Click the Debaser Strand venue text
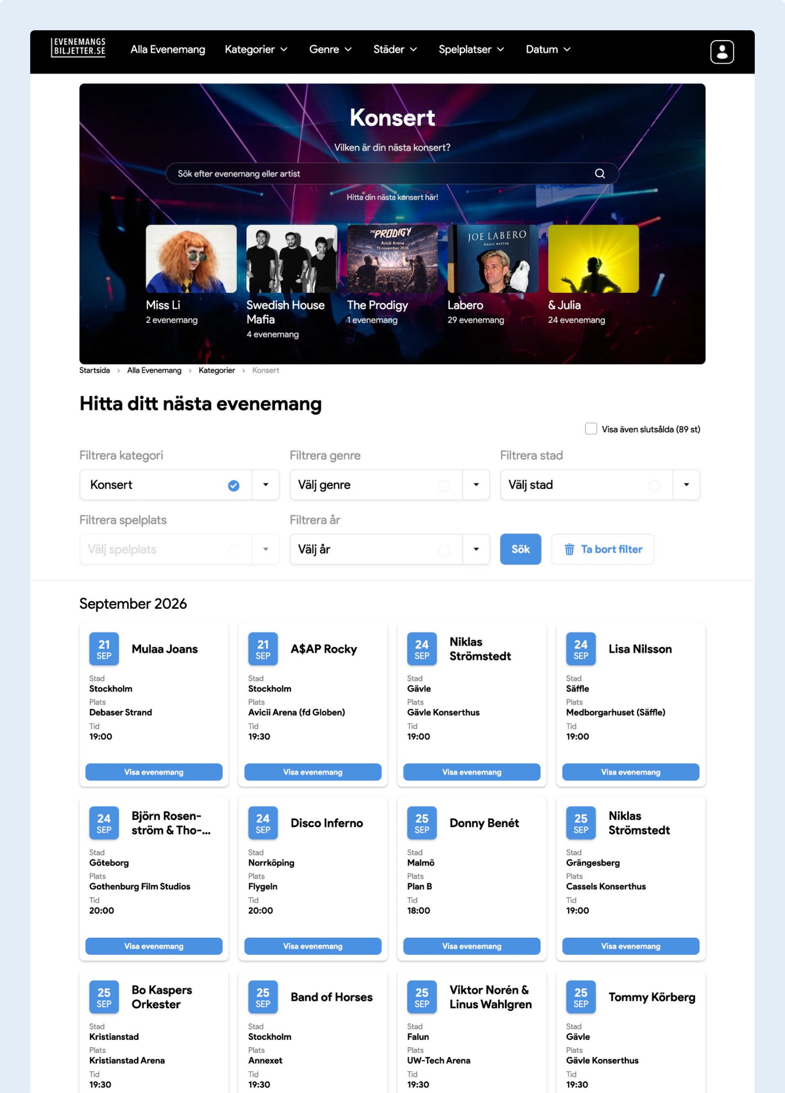The width and height of the screenshot is (785, 1093). click(121, 712)
